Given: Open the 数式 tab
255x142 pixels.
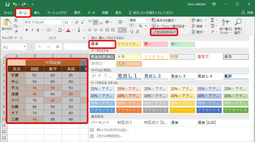Looking at the screenshot, I should 77,13.
